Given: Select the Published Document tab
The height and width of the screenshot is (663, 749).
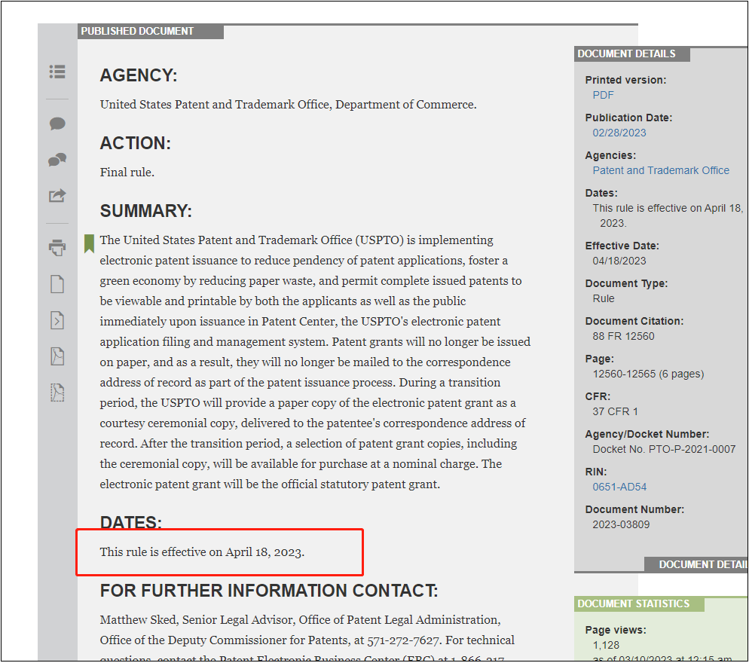Looking at the screenshot, I should pyautogui.click(x=138, y=32).
